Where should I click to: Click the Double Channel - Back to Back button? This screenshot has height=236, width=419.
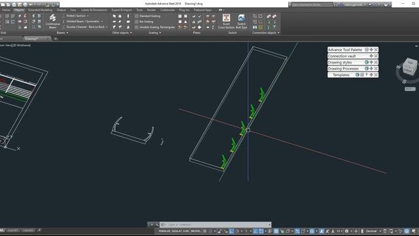(x=83, y=28)
